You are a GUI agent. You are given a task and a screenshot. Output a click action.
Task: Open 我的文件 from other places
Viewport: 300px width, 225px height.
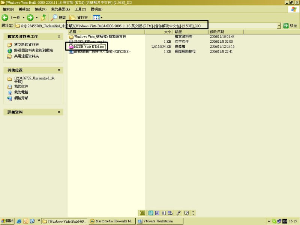click(x=21, y=87)
